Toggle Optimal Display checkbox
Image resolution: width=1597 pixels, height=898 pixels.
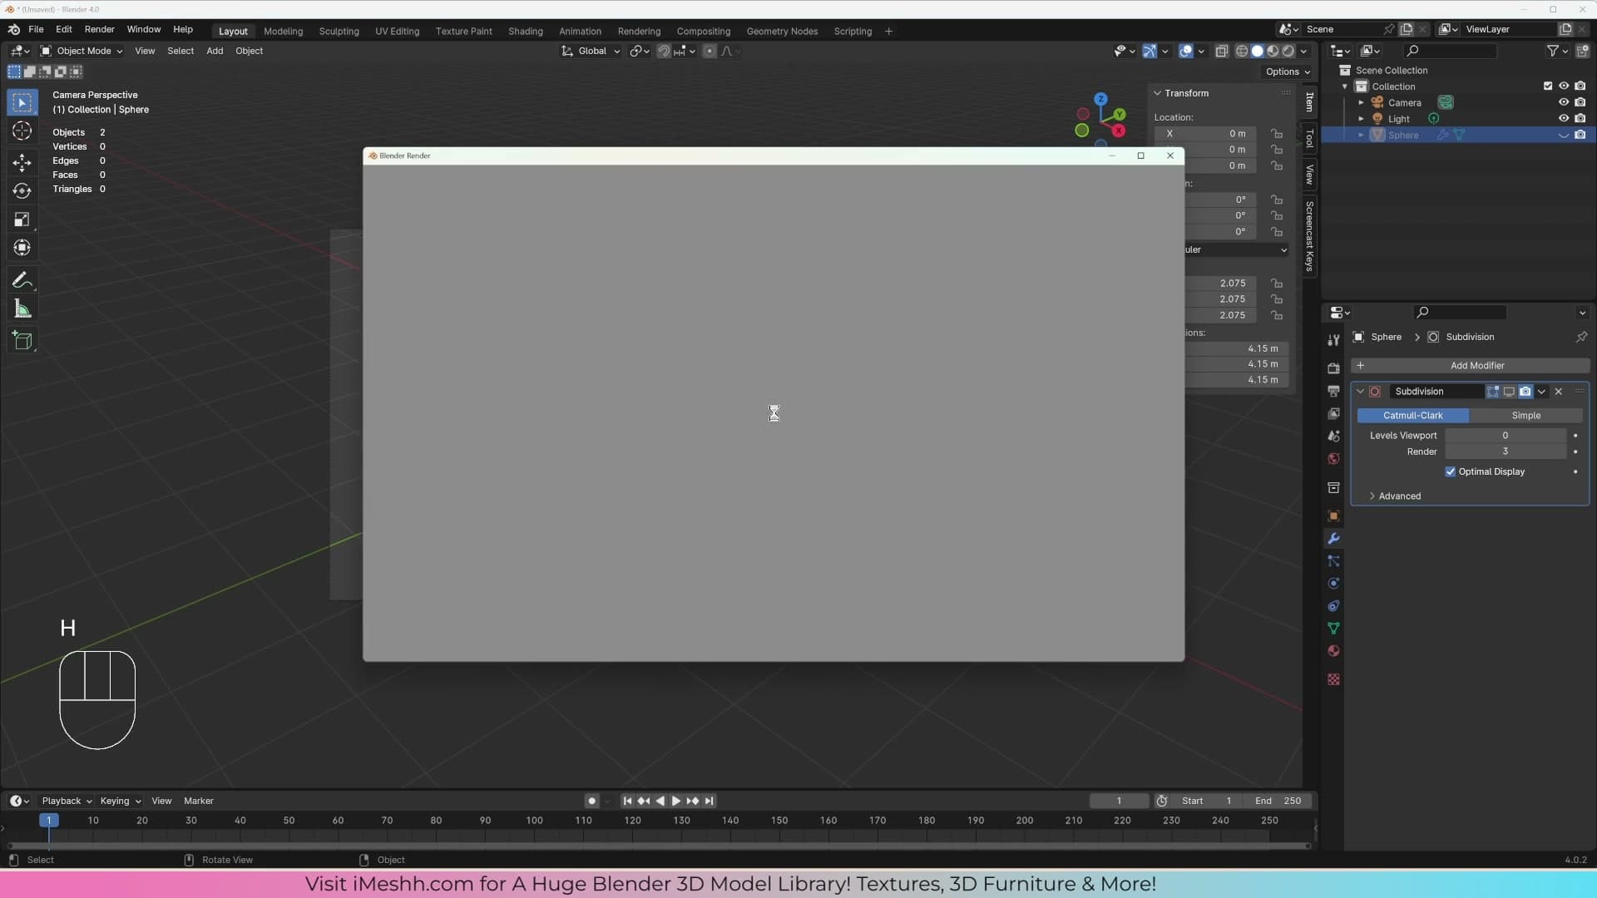1451,471
